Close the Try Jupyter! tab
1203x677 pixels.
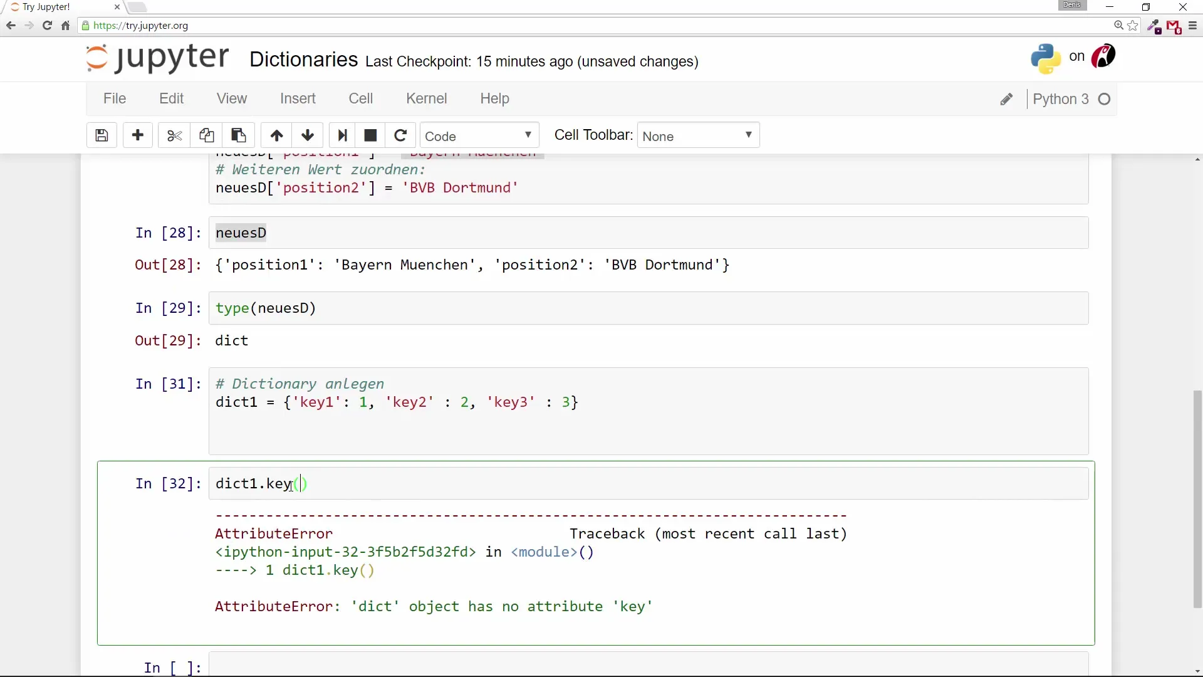coord(117,7)
